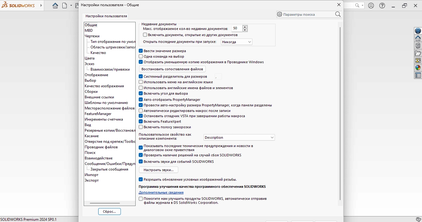Click vertical scrollbar of settings panel
Viewport: 422px width, 222px height.
(x=340, y=113)
